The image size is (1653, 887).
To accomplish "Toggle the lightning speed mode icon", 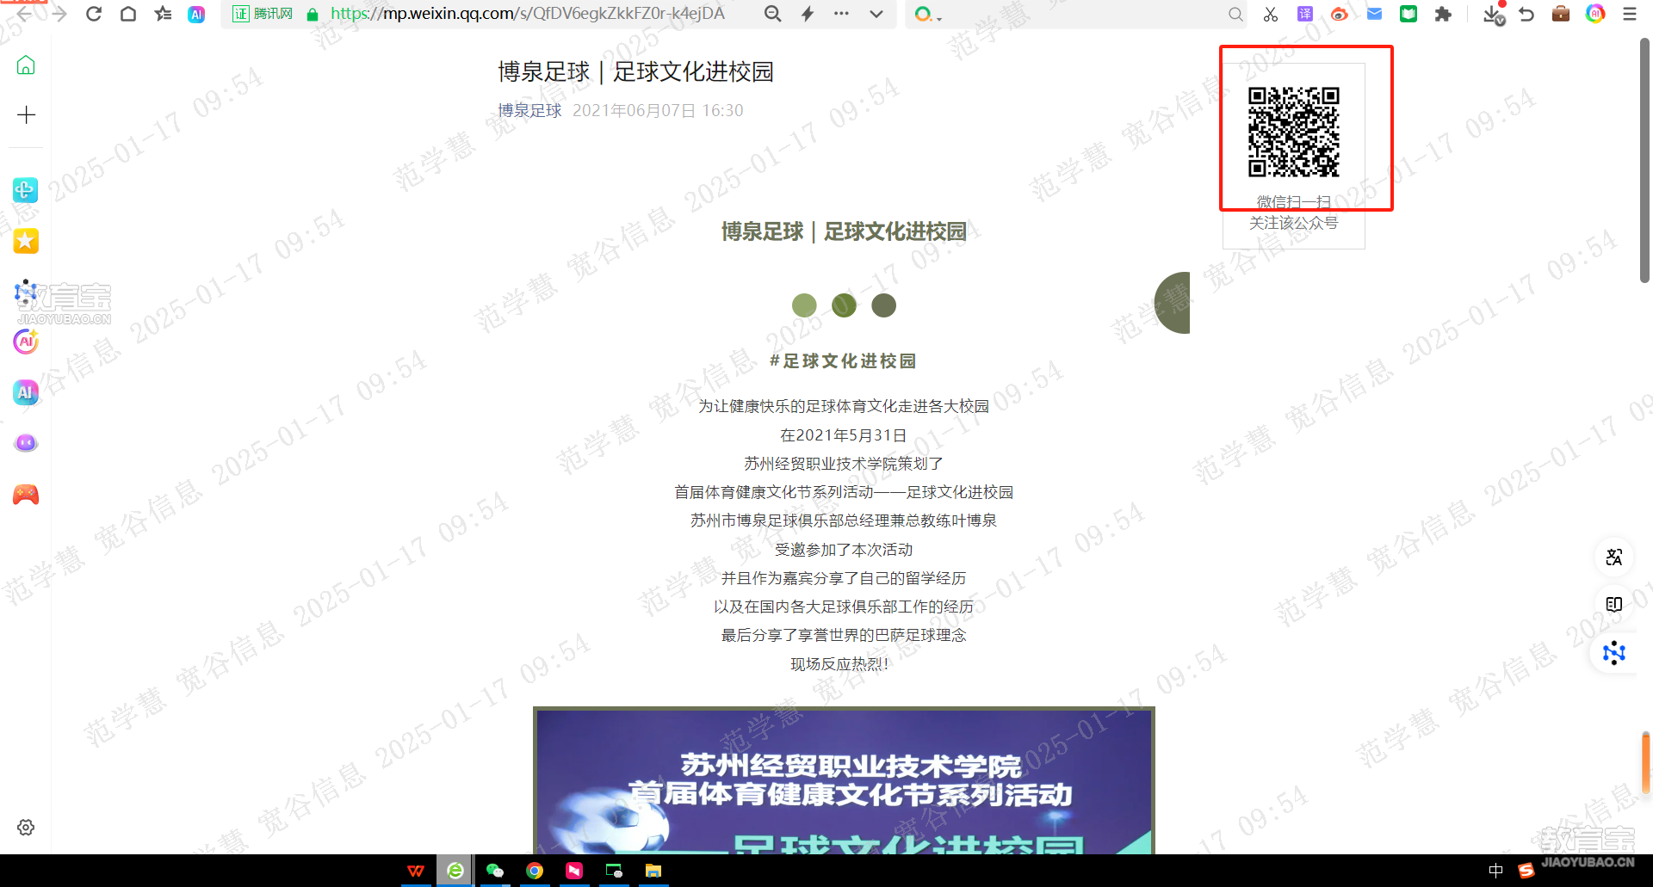I will tap(808, 14).
